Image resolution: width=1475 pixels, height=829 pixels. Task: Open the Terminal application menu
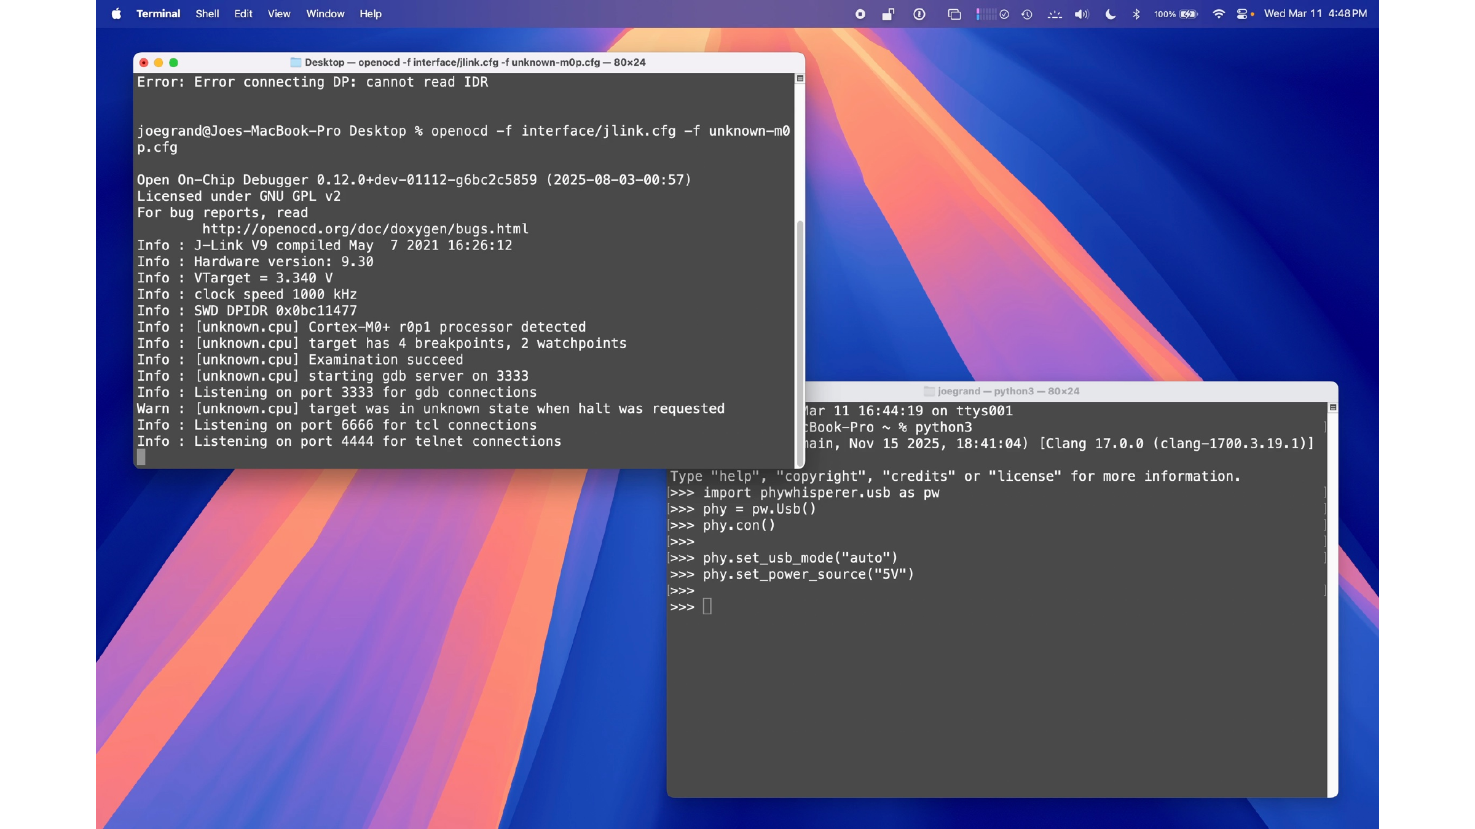click(x=158, y=14)
